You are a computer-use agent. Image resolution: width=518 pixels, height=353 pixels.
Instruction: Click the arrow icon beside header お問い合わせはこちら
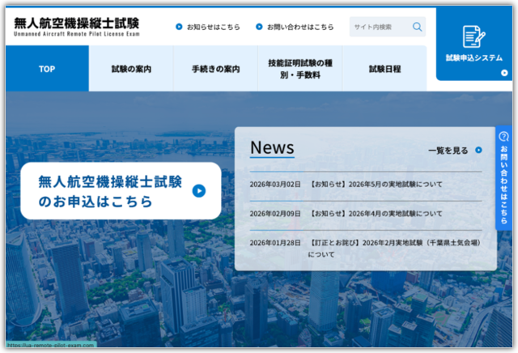click(259, 27)
